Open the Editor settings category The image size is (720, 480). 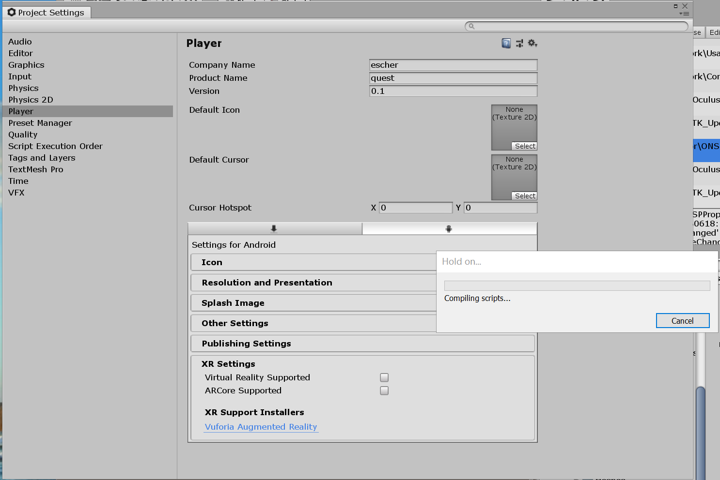point(88,53)
